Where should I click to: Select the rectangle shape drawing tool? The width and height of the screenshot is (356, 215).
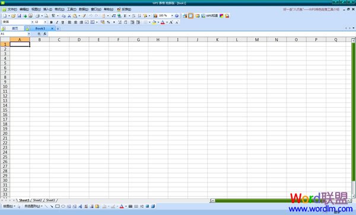(x=58, y=206)
